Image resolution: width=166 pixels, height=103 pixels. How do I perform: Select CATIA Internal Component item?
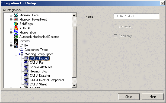[x=47, y=80]
